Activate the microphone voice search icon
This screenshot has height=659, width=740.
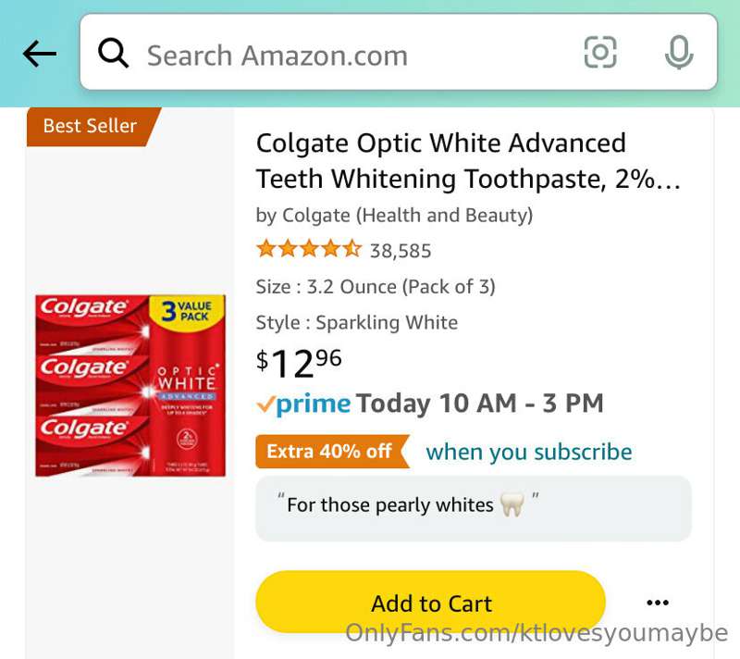click(679, 52)
